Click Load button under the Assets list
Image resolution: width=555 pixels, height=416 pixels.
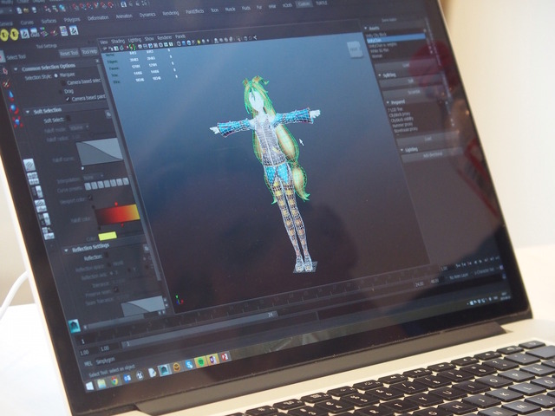[406, 66]
